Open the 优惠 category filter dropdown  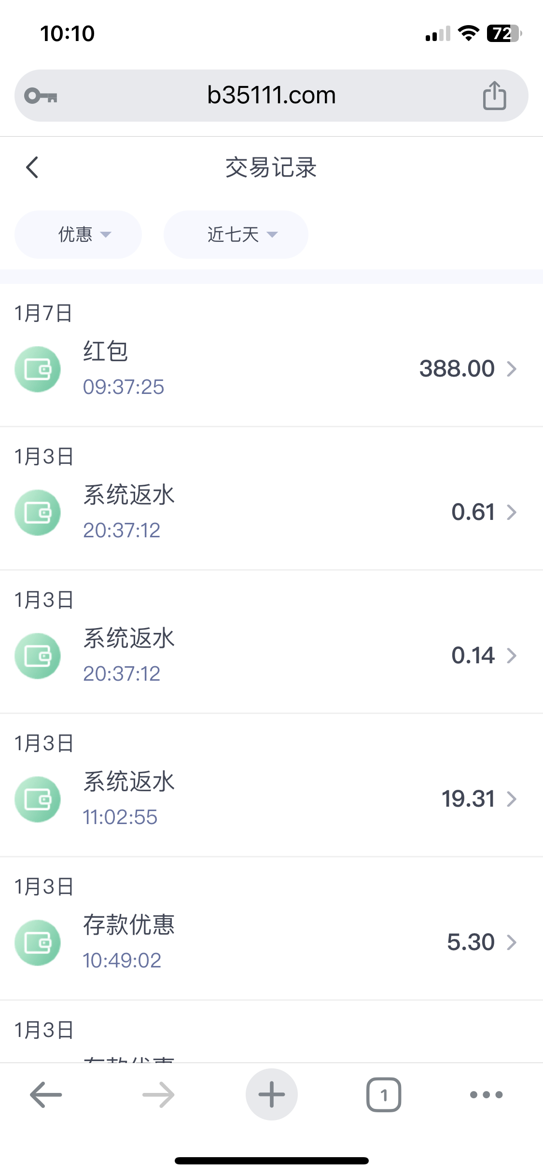pyautogui.click(x=78, y=235)
